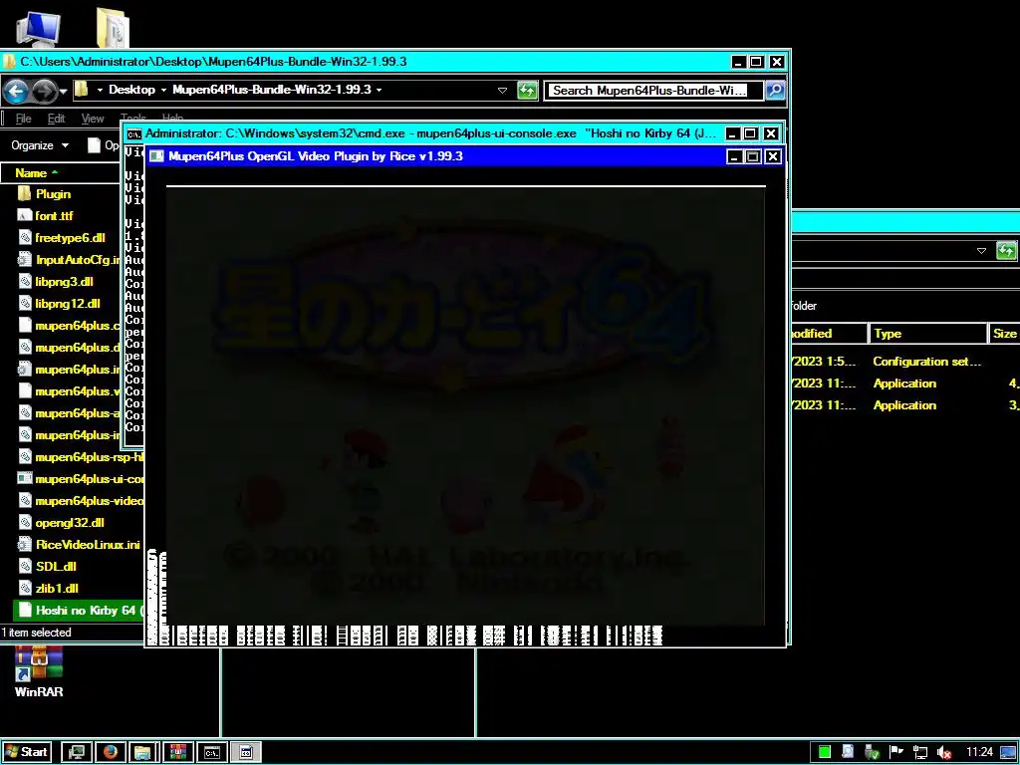The height and width of the screenshot is (765, 1020).
Task: Click the folder icon in the address bar
Action: coord(82,89)
